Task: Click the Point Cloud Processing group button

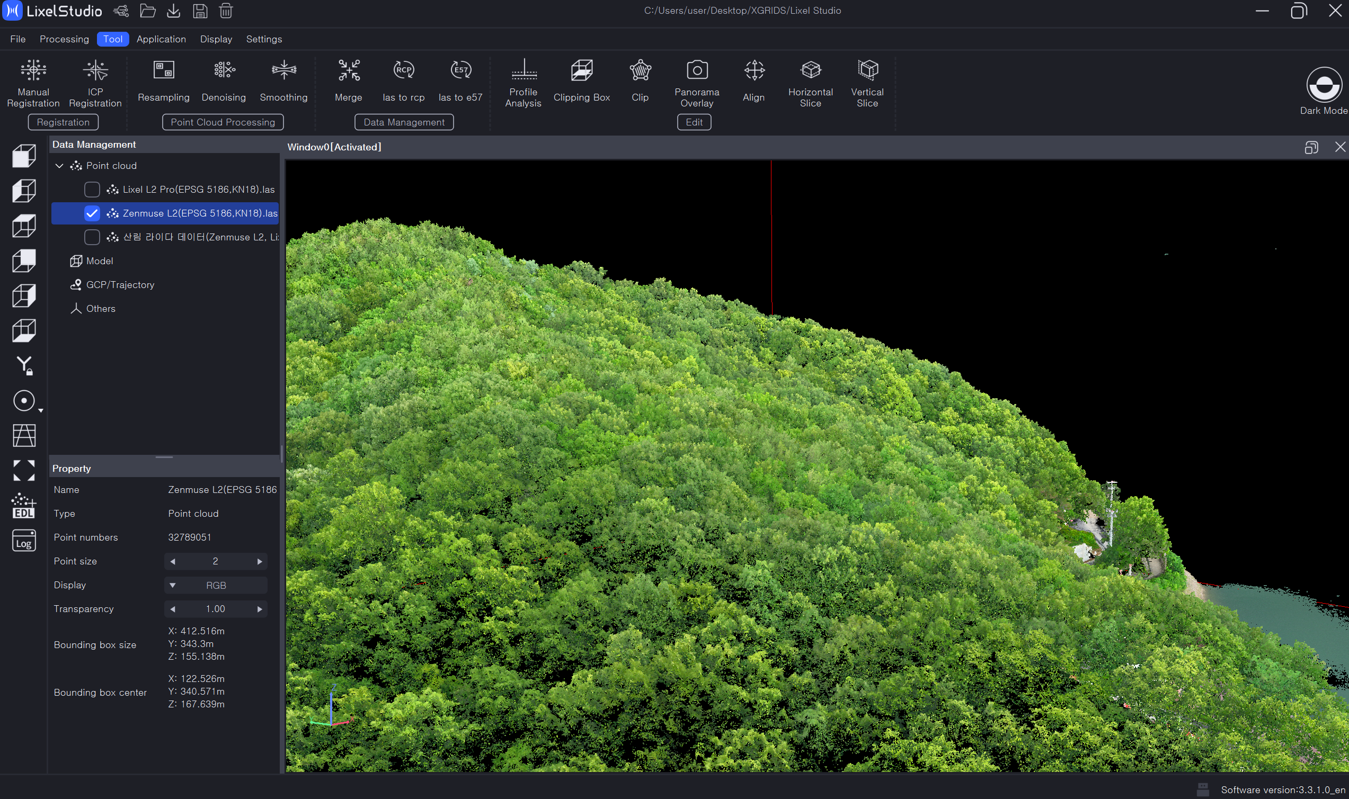Action: tap(223, 122)
